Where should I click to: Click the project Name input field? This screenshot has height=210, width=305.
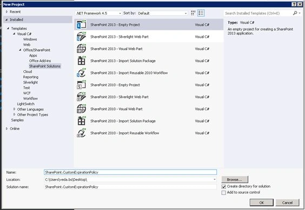click(x=130, y=172)
